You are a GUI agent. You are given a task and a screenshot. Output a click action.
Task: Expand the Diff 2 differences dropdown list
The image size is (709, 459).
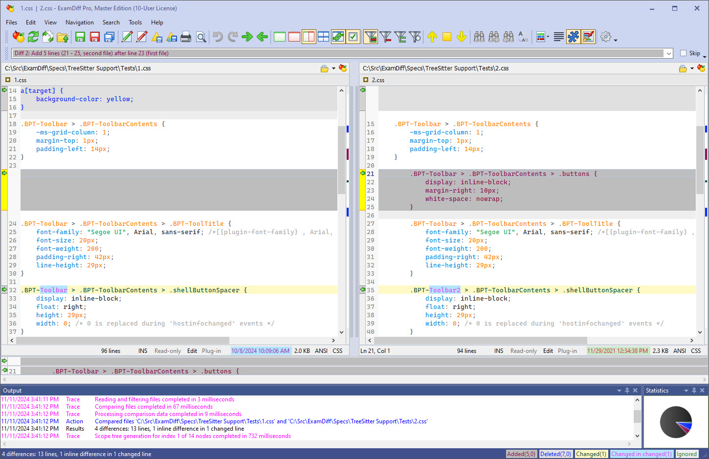668,53
